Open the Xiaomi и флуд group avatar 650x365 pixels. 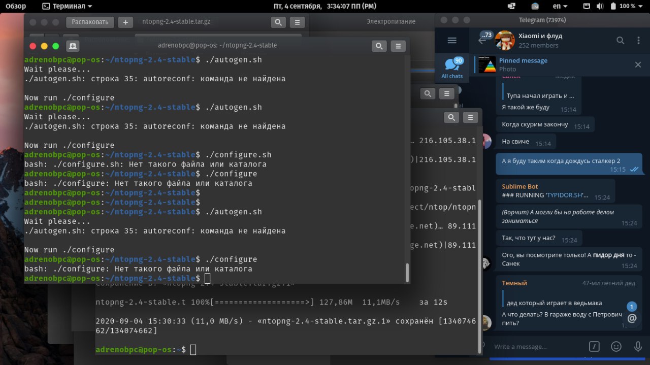pos(505,41)
